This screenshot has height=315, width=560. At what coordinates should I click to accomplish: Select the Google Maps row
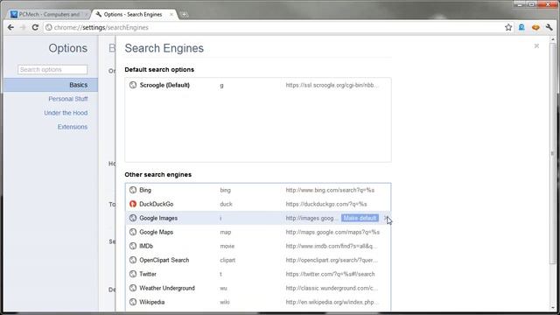coord(258,232)
